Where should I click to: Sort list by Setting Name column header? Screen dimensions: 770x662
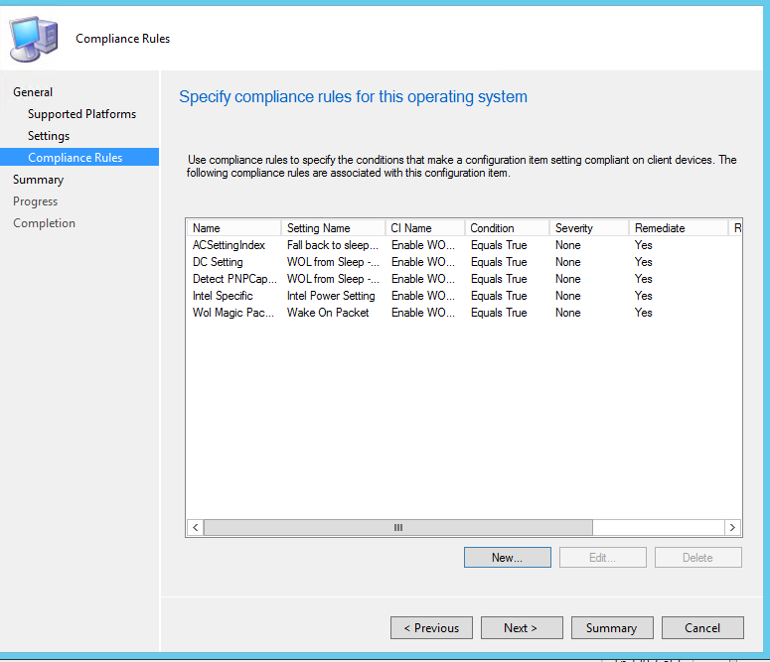pos(333,228)
